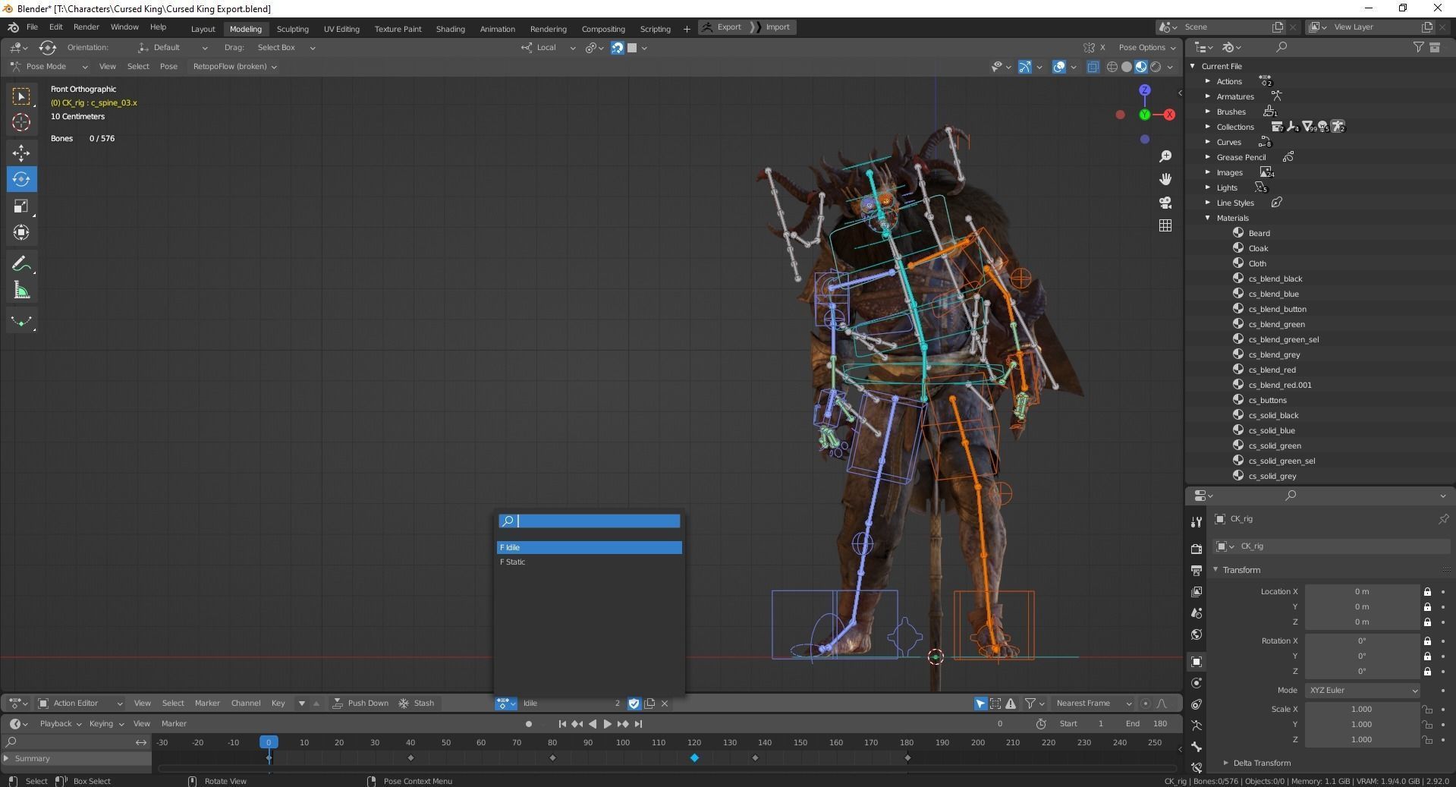The width and height of the screenshot is (1456, 787).
Task: Open the Rendering menu
Action: [549, 29]
